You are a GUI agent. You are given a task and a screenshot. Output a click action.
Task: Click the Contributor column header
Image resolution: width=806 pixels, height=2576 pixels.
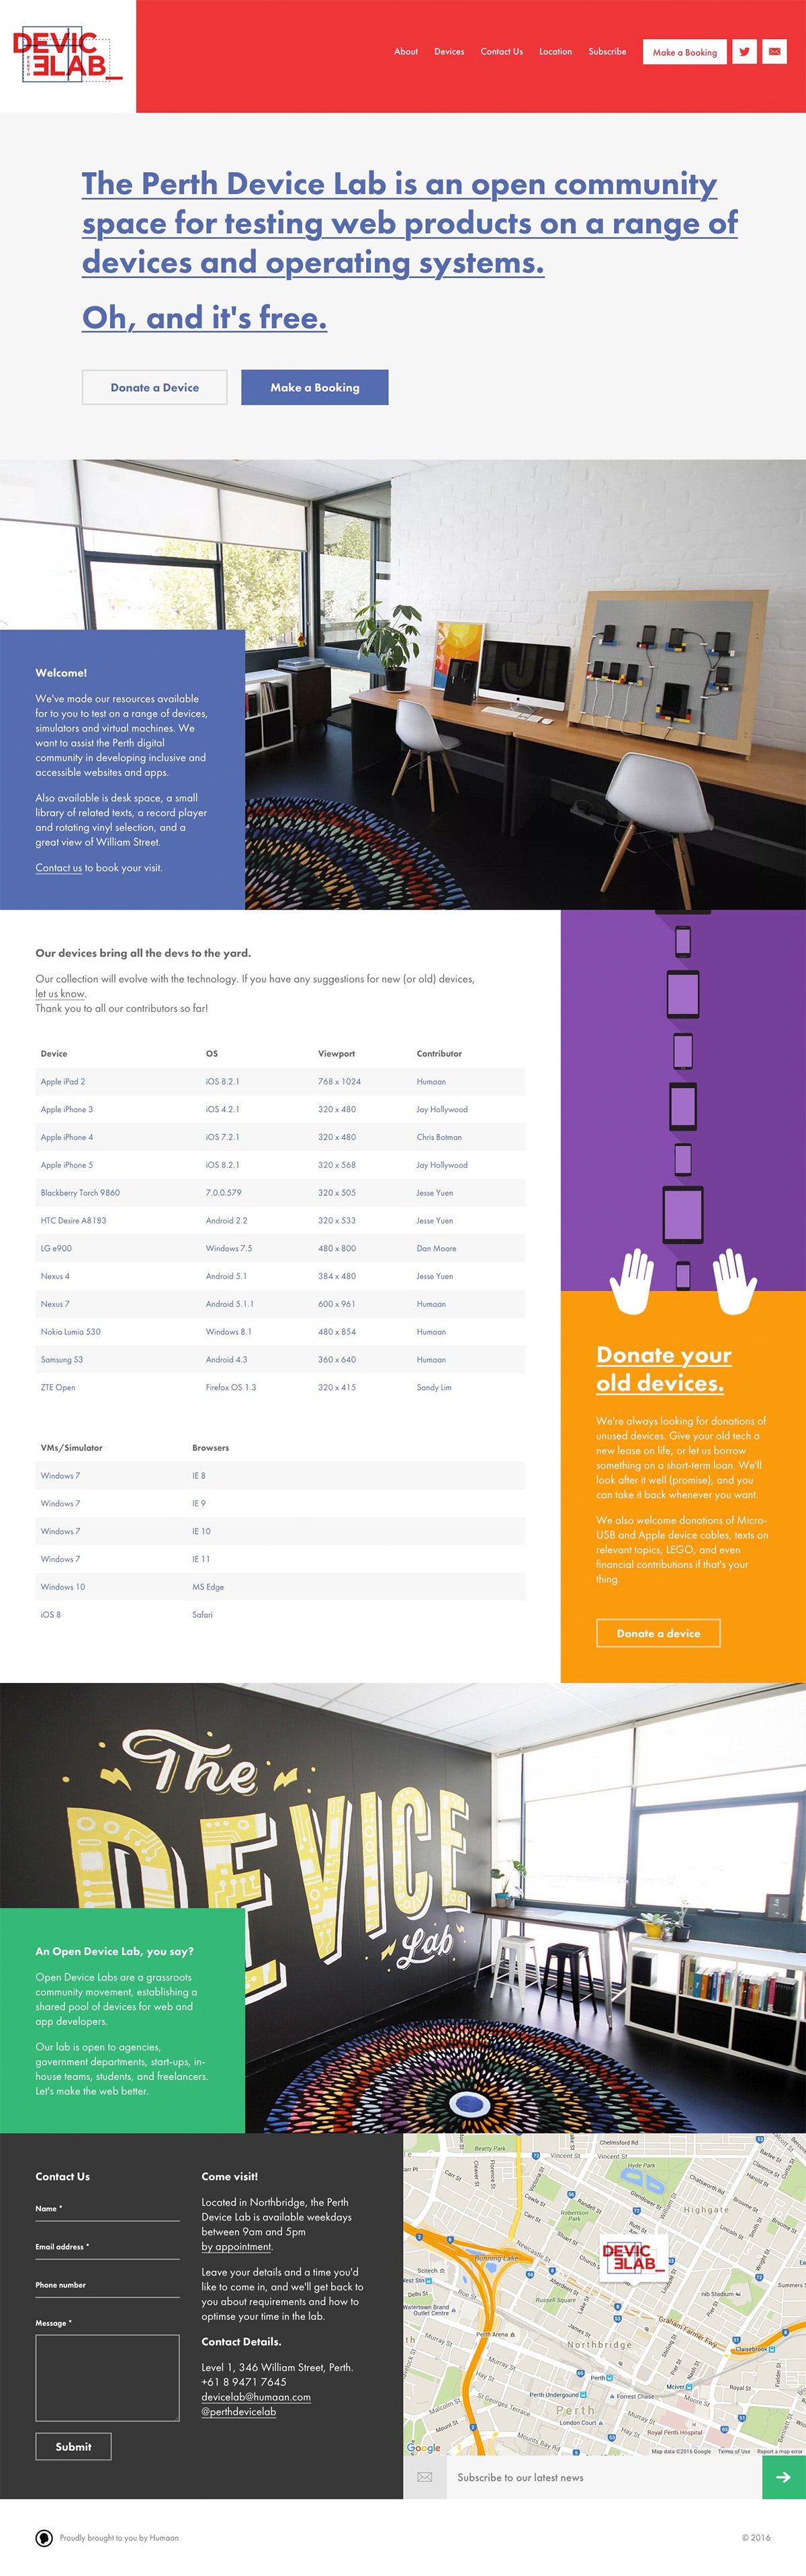439,1053
